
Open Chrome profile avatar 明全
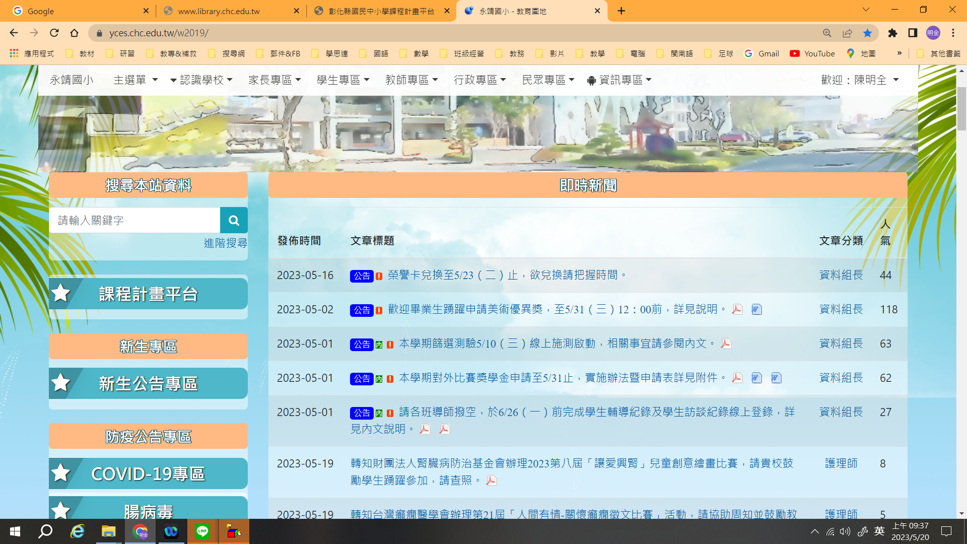click(933, 33)
